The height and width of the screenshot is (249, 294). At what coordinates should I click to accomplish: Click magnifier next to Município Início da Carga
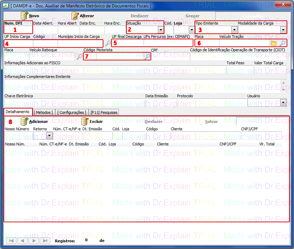pyautogui.click(x=108, y=43)
